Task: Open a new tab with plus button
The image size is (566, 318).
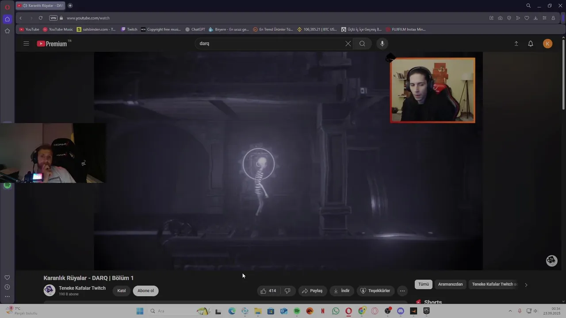Action: 70,6
